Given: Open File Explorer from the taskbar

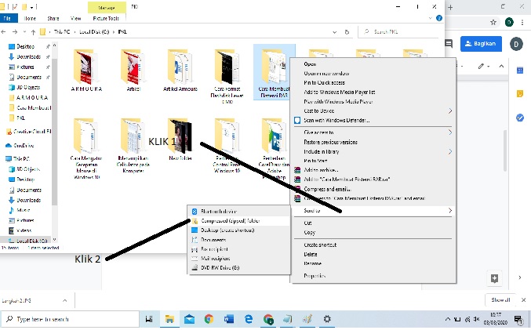Looking at the screenshot, I should coord(169,320).
